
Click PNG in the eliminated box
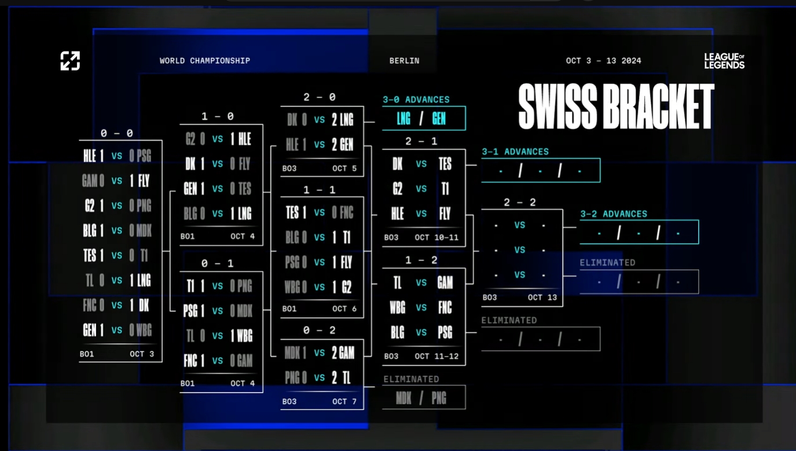pos(439,398)
